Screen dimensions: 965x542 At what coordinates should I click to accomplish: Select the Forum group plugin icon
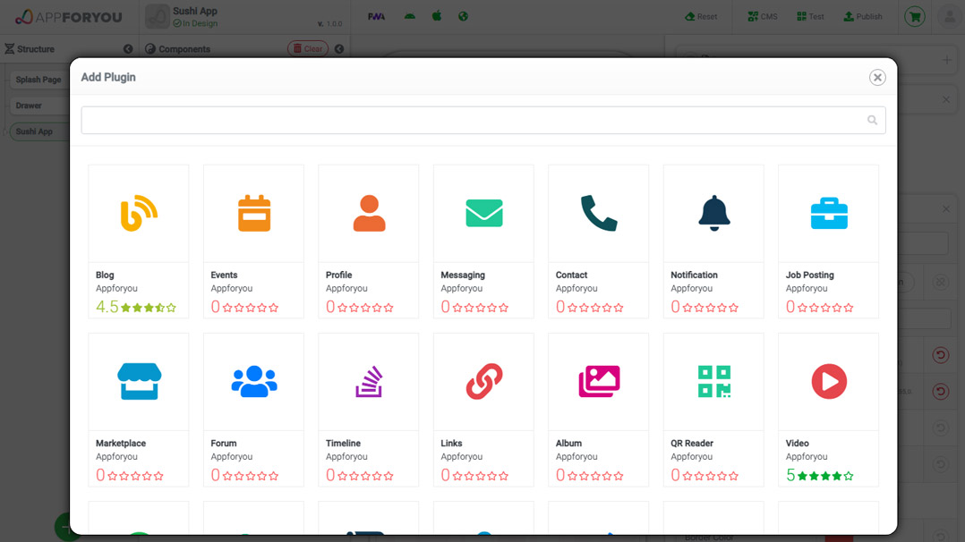(x=254, y=381)
